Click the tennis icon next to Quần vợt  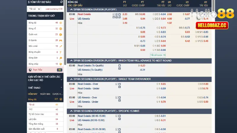point(61,34)
